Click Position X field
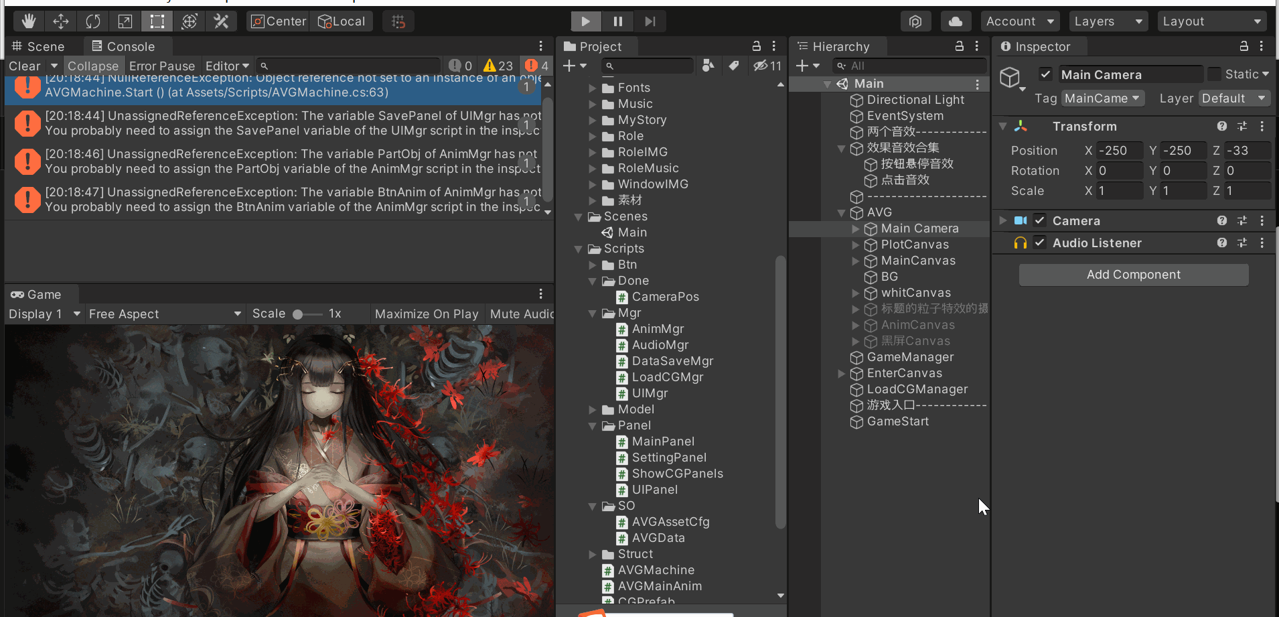This screenshot has width=1279, height=617. 1119,151
